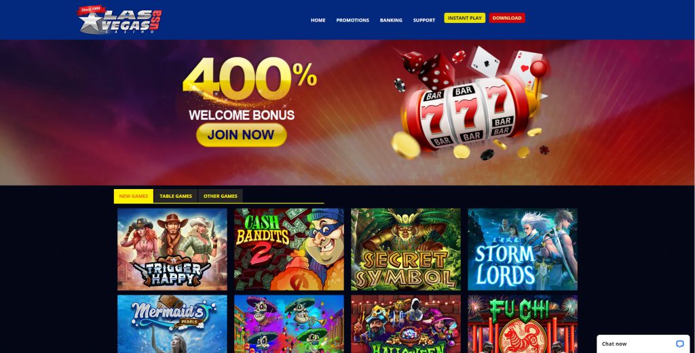This screenshot has width=695, height=353.
Task: Switch to the Other Games tab
Action: [x=221, y=196]
